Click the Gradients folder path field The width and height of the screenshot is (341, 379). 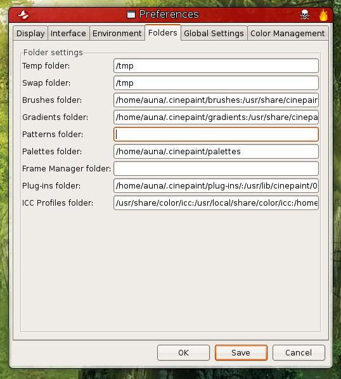pyautogui.click(x=216, y=117)
